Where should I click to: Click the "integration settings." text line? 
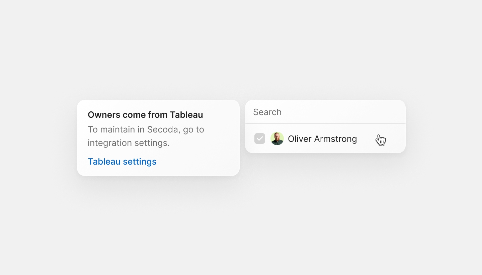coord(129,143)
